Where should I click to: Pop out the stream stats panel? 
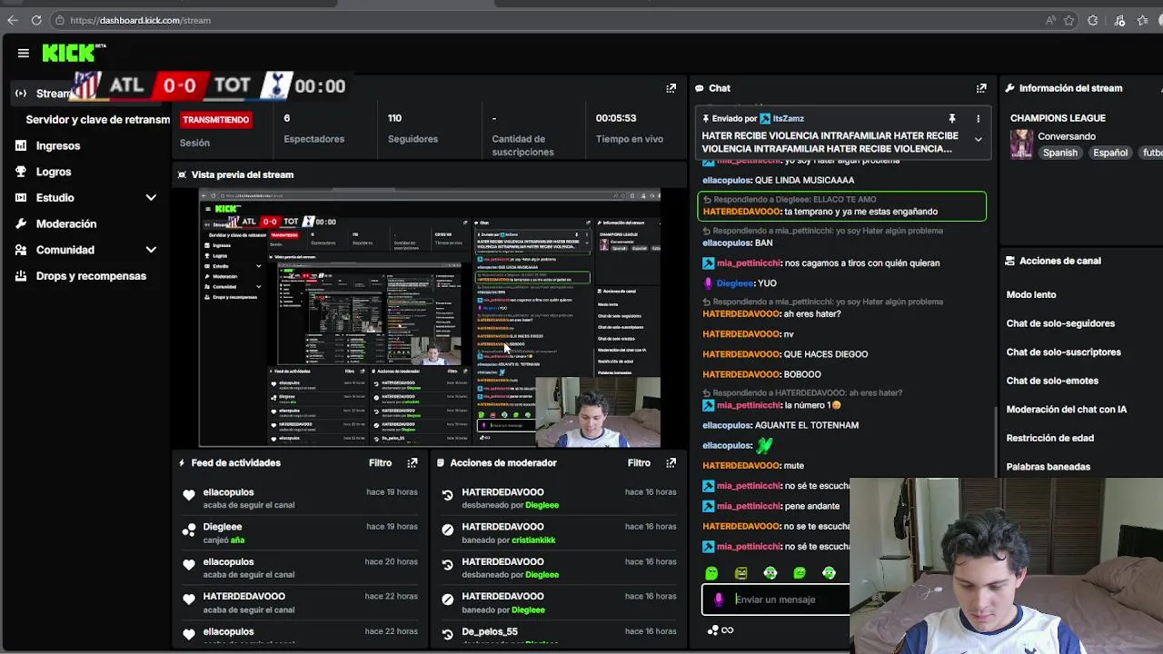(x=671, y=88)
